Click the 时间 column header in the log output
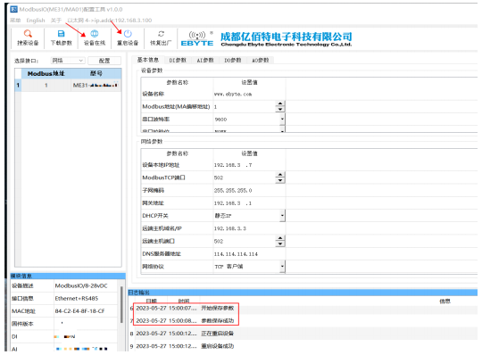The image size is (482, 355). (x=184, y=301)
